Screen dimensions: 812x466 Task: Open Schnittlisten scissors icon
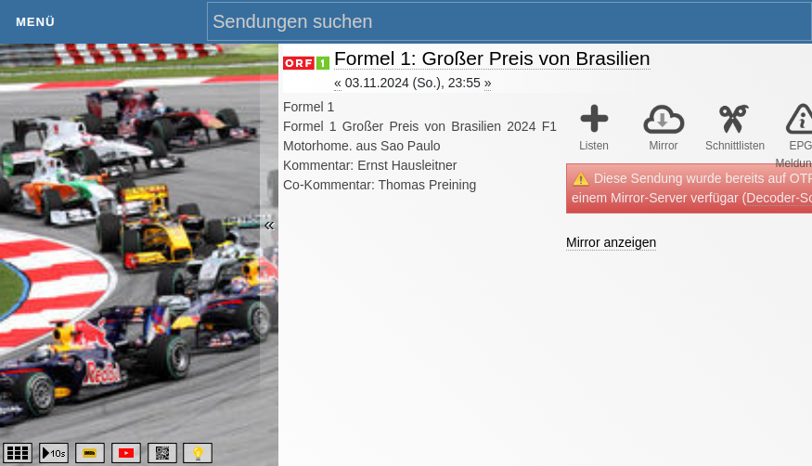click(x=734, y=119)
